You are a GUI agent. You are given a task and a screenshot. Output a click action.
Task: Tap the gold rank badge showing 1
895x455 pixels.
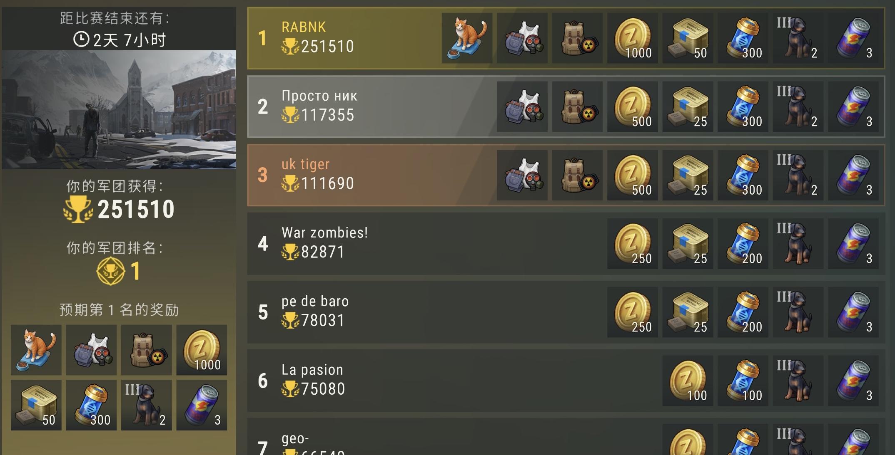(x=110, y=271)
